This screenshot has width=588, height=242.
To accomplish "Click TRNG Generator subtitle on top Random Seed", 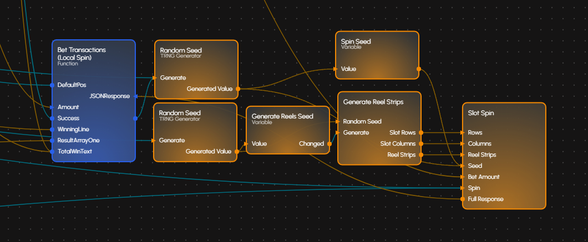I will (181, 56).
